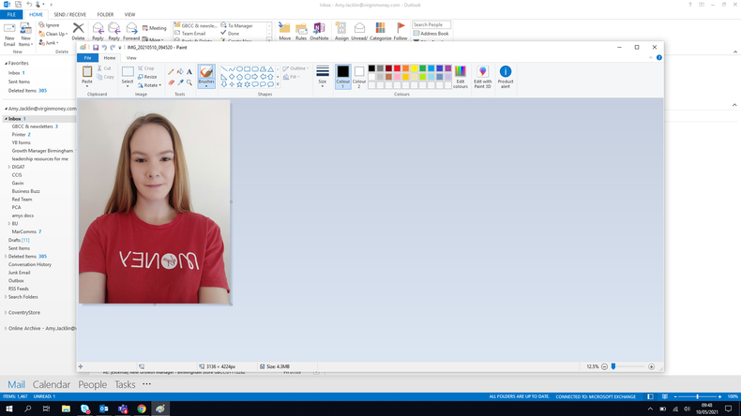Screen dimensions: 741x416
Task: Click the Search People field in Outlook
Action: 431,24
